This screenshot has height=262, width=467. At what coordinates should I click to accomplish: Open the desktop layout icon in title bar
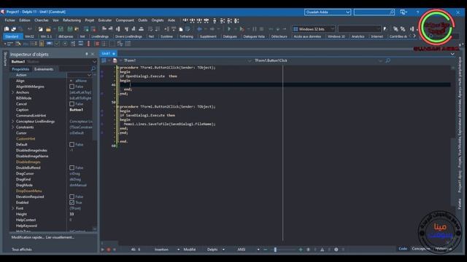[x=404, y=12]
